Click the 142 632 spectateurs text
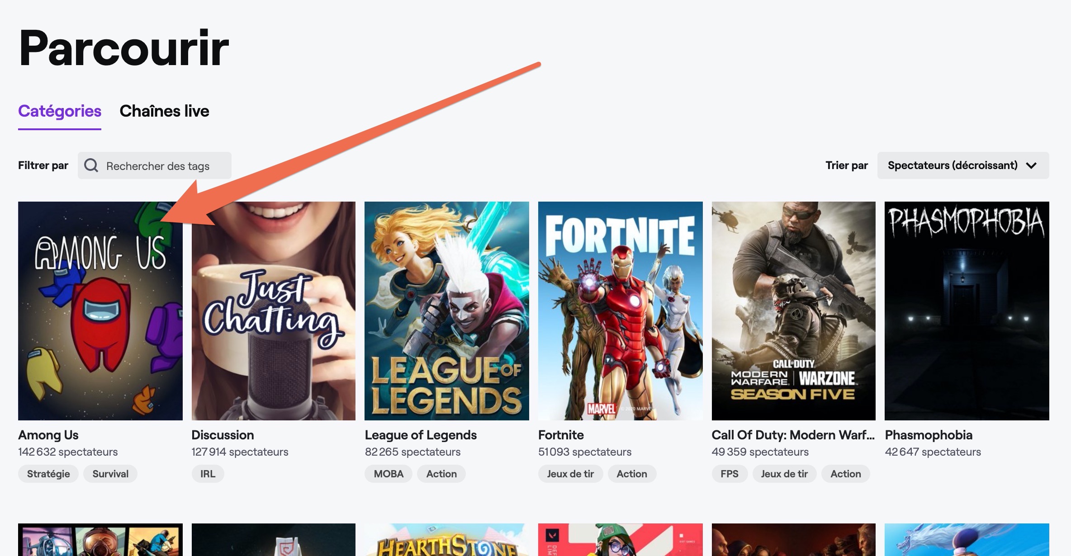This screenshot has height=556, width=1071. [x=68, y=452]
